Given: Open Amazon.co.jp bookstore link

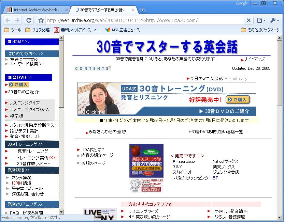Looking at the screenshot, I should pyautogui.click(x=184, y=161).
